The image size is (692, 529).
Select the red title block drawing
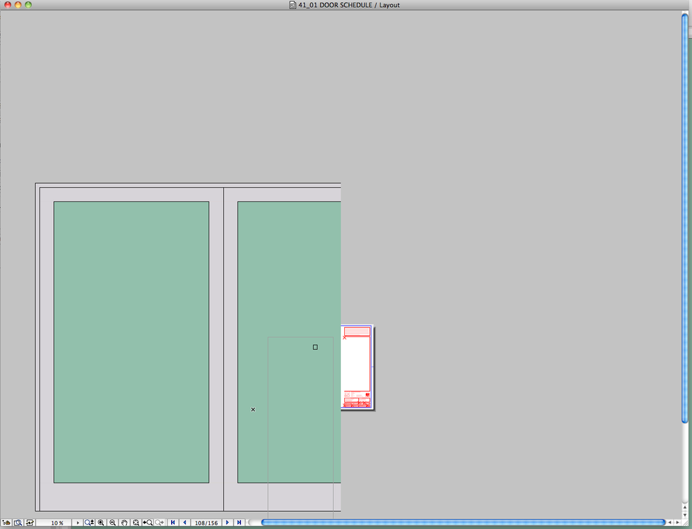tap(356, 367)
